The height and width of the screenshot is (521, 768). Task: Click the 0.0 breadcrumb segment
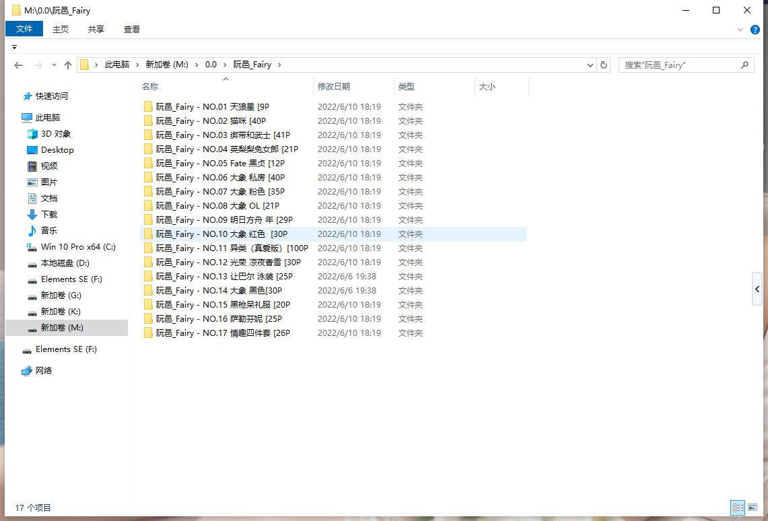tap(211, 65)
